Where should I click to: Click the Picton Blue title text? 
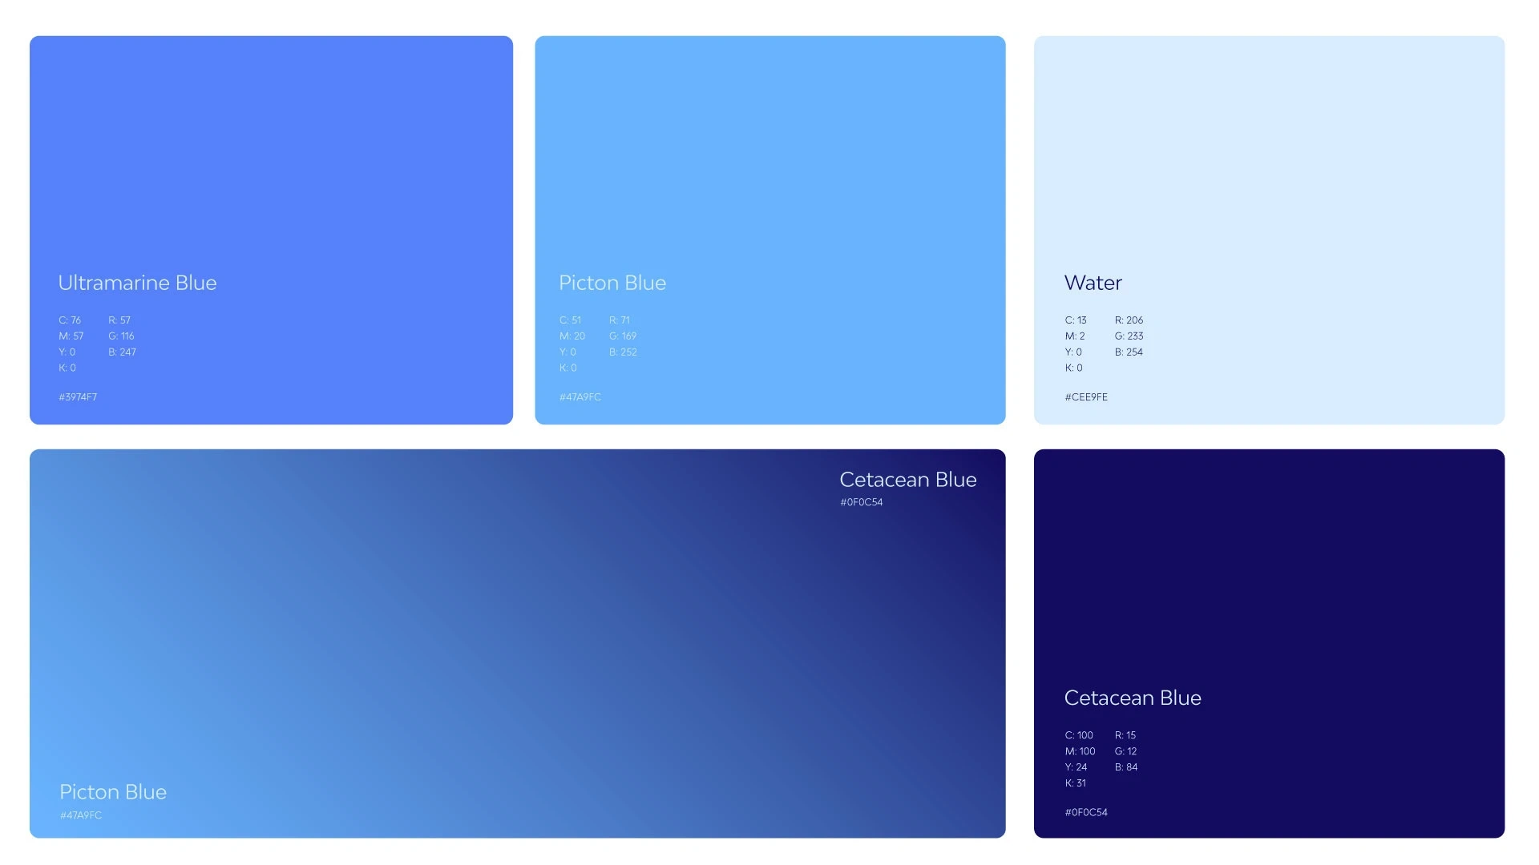[612, 283]
